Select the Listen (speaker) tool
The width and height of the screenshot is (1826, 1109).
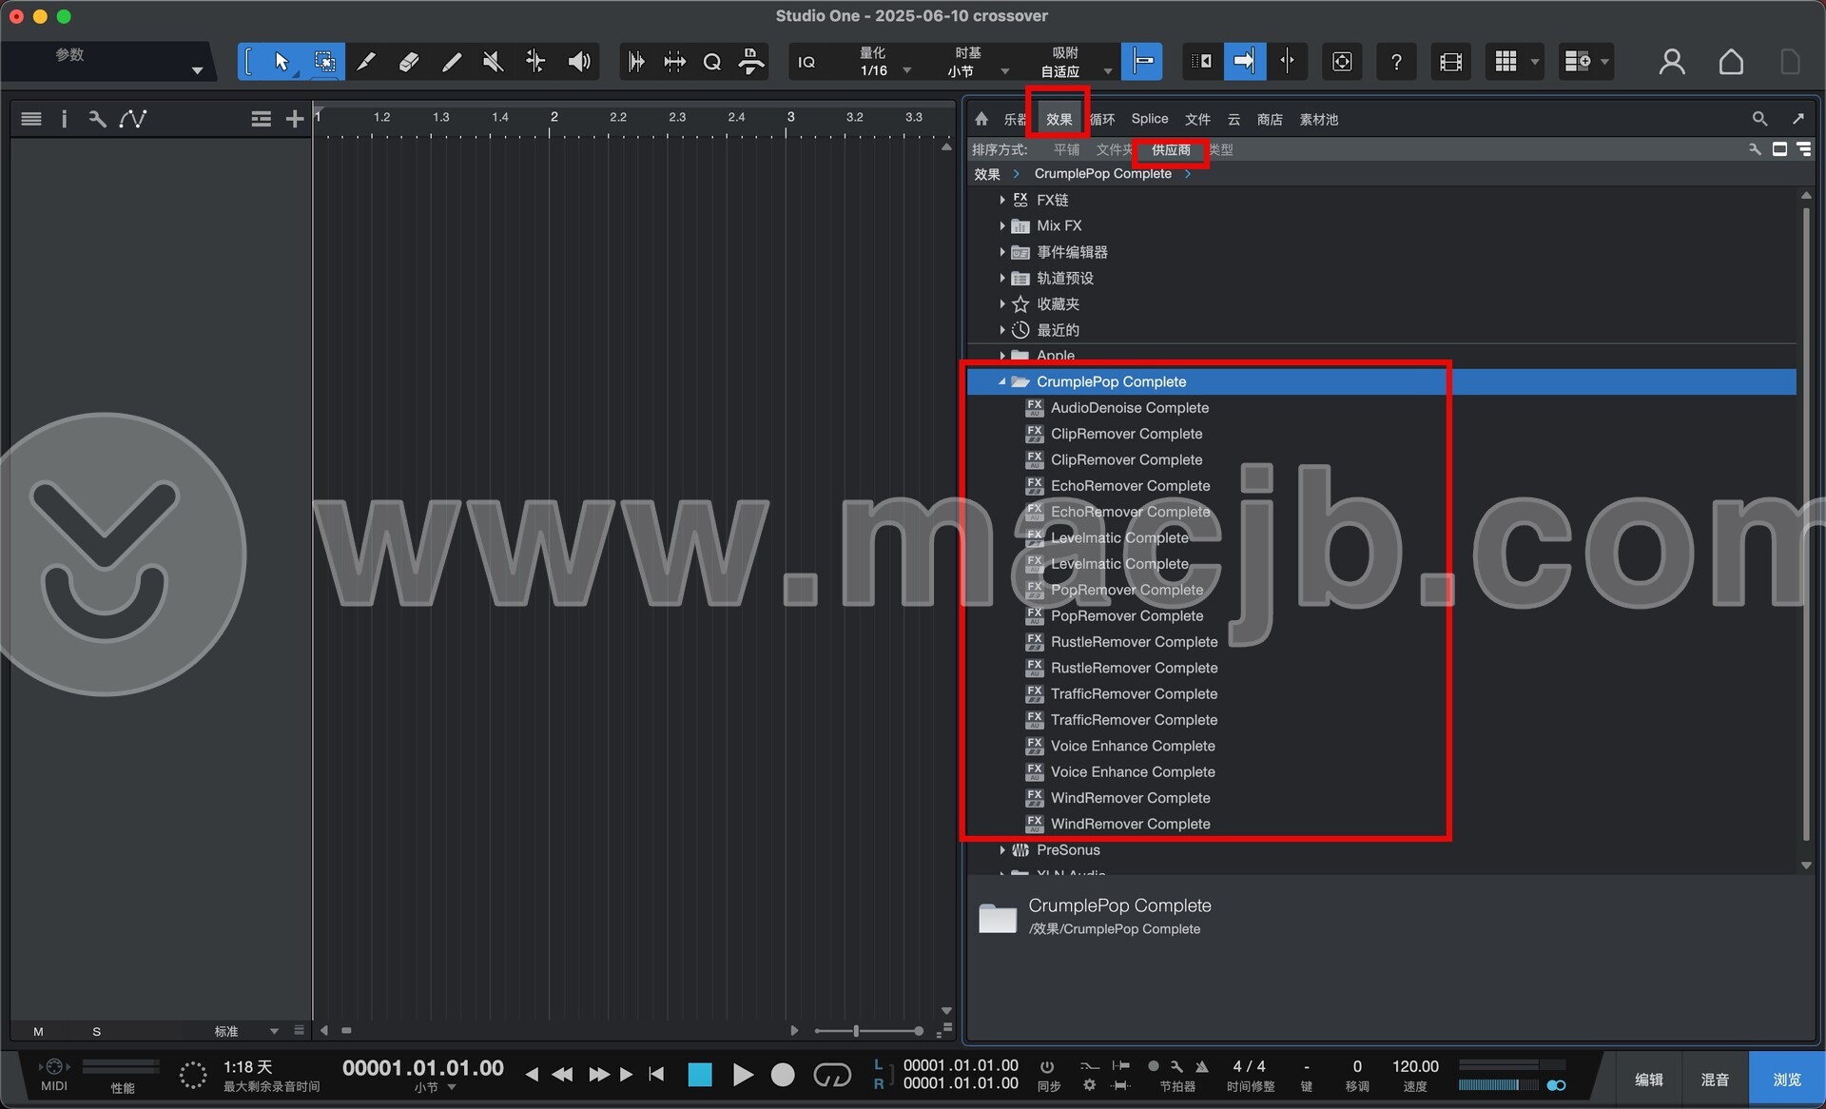[x=578, y=62]
